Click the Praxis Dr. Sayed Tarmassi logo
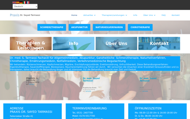This screenshot has width=190, height=119. tap(25, 15)
